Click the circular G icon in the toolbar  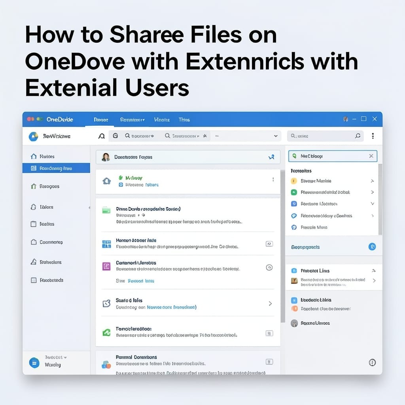point(115,136)
